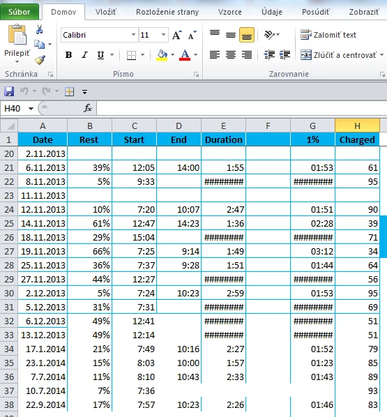Select all cells corner button

coord(9,126)
